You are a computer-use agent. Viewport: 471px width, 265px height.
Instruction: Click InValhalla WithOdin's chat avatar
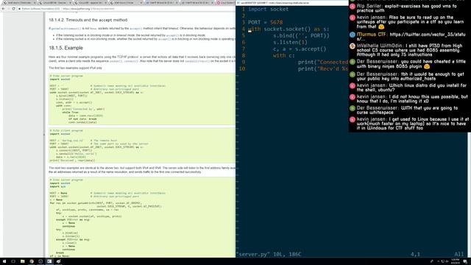353,46
